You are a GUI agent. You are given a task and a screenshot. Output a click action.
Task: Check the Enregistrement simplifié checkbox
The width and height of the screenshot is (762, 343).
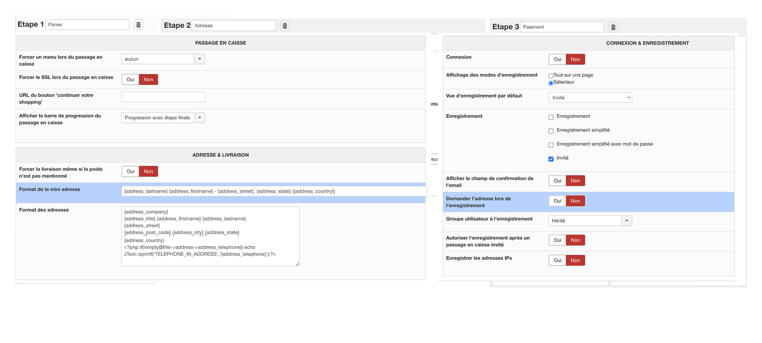click(x=551, y=131)
